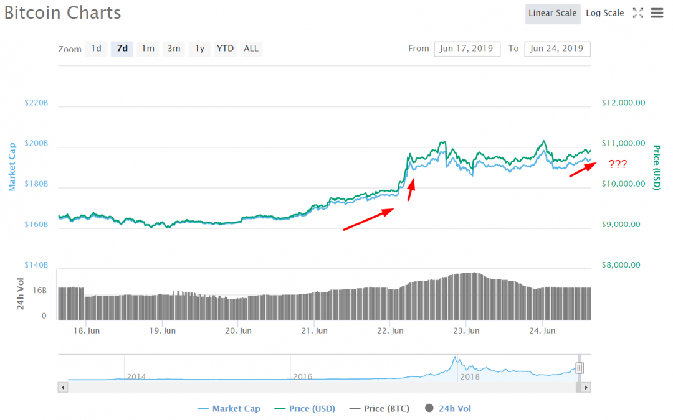Click the $140B market cap label
673x420 pixels.
(36, 265)
